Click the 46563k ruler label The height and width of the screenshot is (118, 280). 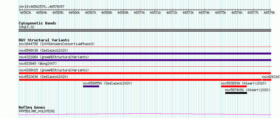pyautogui.click(x=26, y=13)
